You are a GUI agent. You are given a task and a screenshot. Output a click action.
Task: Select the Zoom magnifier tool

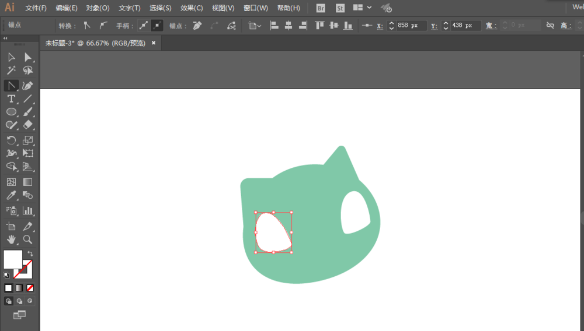click(x=27, y=240)
